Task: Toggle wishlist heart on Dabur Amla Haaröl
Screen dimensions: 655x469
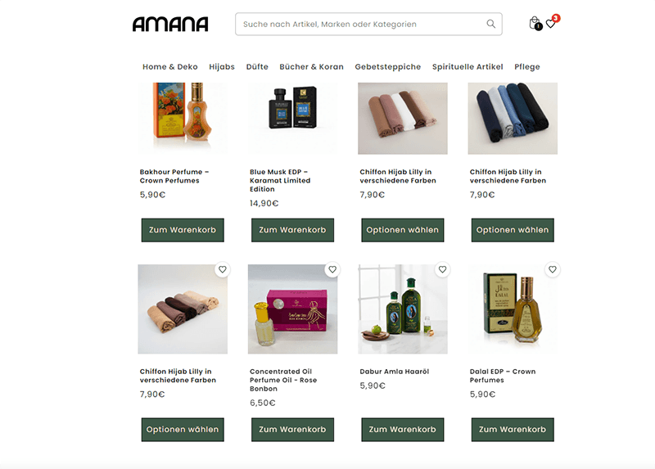Action: coord(442,269)
